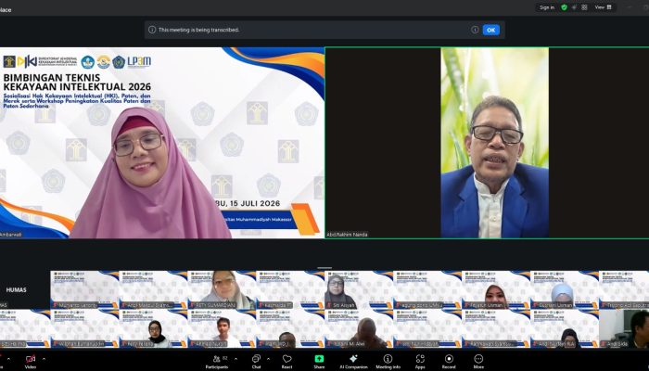Screen dimensions: 649x371
Task: Open Meeting info
Action: point(388,361)
